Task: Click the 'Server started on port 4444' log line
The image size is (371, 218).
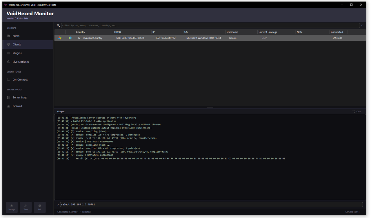Action: [x=96, y=118]
